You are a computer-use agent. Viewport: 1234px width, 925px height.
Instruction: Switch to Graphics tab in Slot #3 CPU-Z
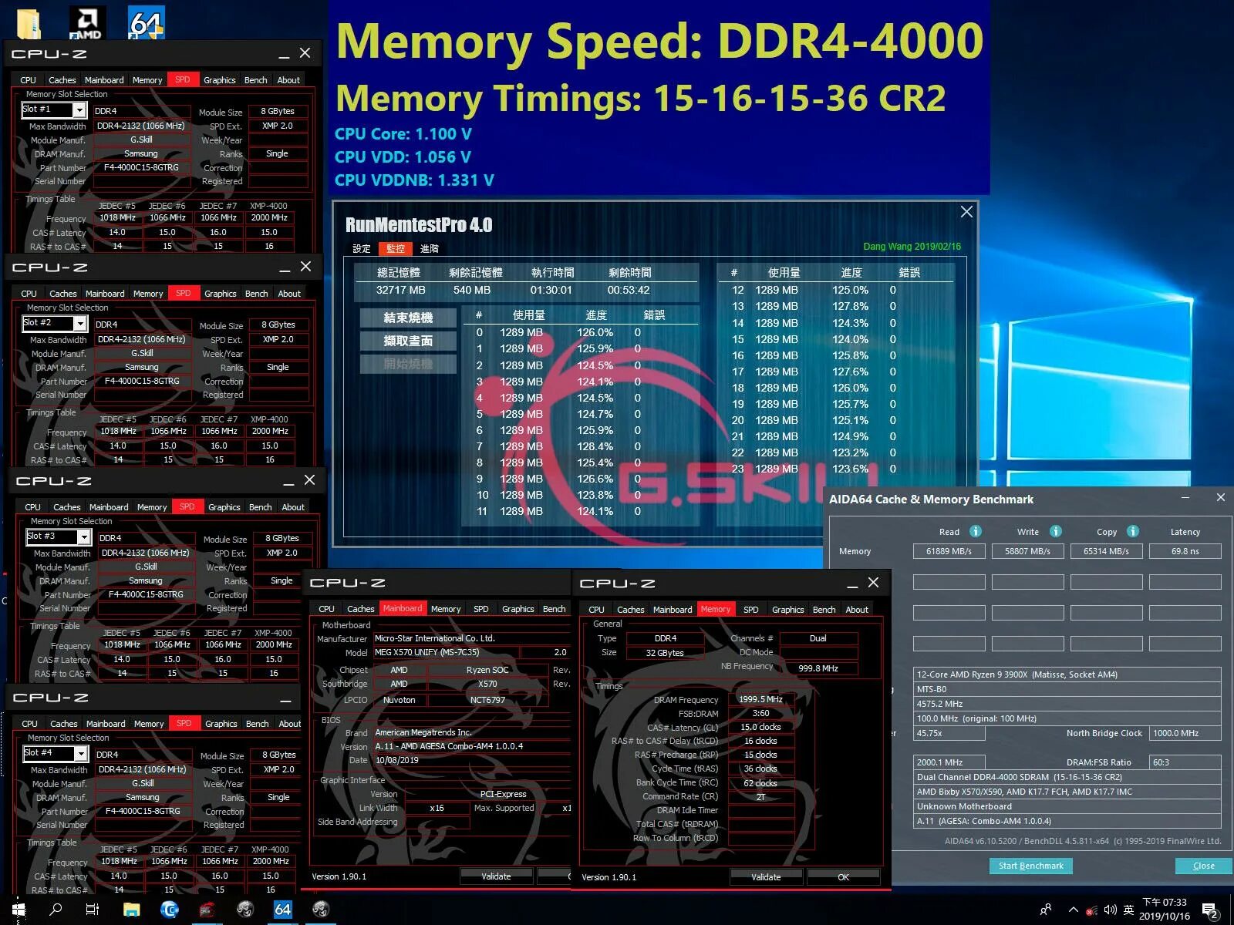(224, 507)
